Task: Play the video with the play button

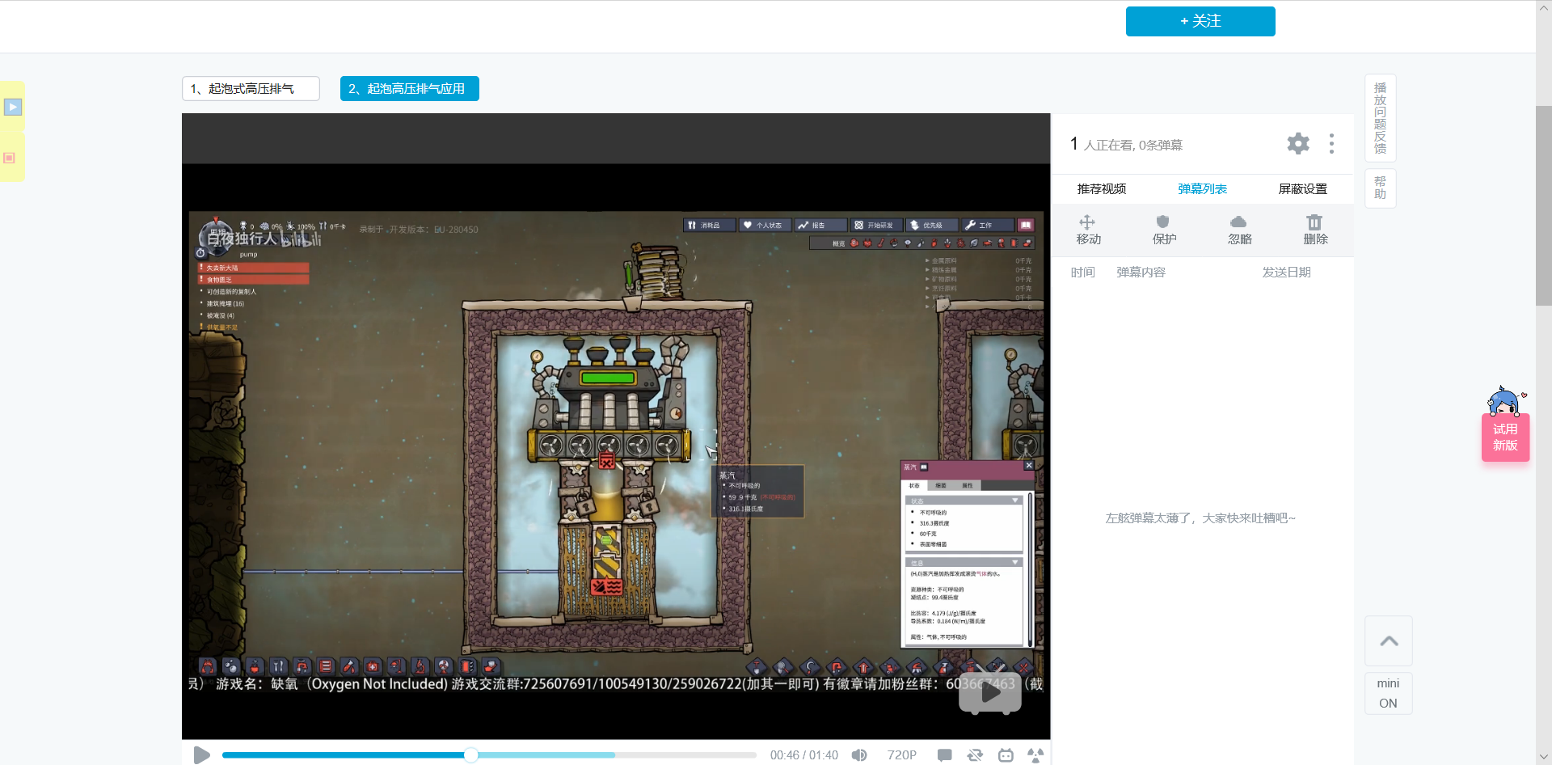Action: 201,755
